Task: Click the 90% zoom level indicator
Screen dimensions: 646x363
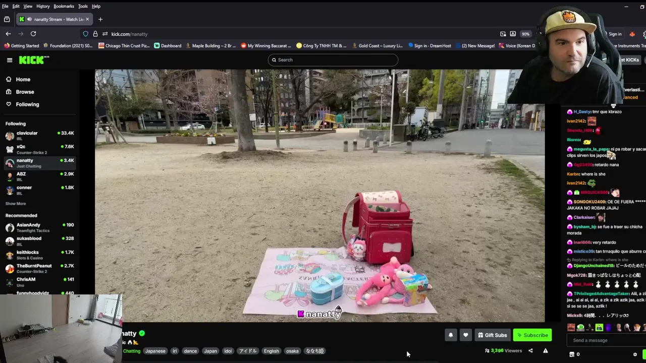Action: click(525, 34)
